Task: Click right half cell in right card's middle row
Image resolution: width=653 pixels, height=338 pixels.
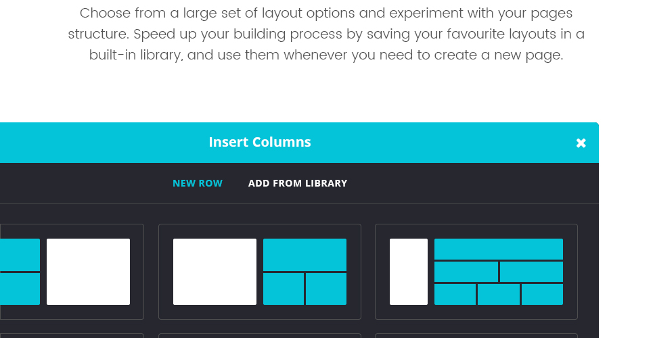Action: click(531, 271)
